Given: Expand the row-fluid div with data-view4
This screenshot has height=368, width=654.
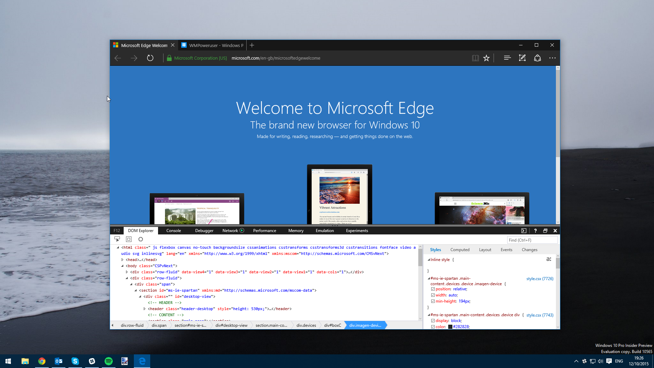Looking at the screenshot, I should tap(127, 272).
